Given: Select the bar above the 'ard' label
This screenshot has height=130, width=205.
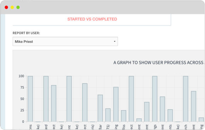Looking at the screenshot, I should pos(46,99).
